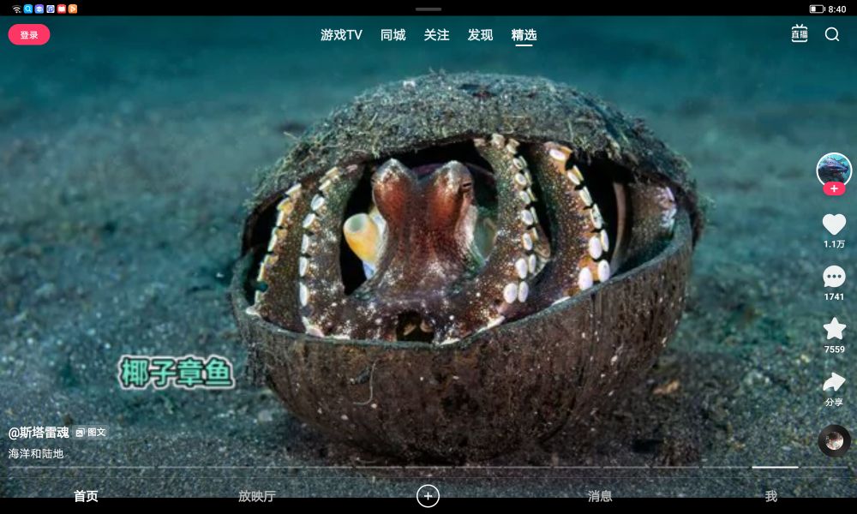This screenshot has height=514, width=857.
Task: Open comments via the speech bubble icon
Action: 834,277
